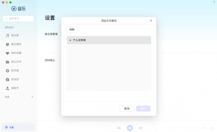Add a new playlist with plus icon
The image size is (217, 132).
coord(32,97)
